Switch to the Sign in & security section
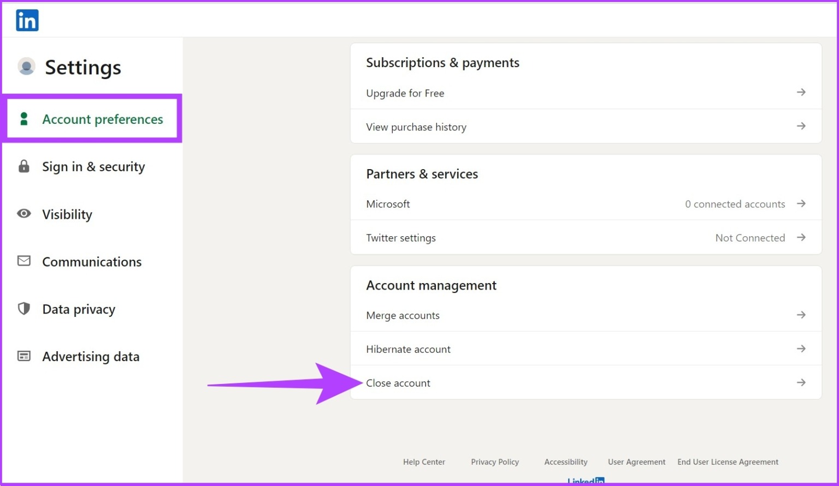839x486 pixels. click(x=93, y=166)
